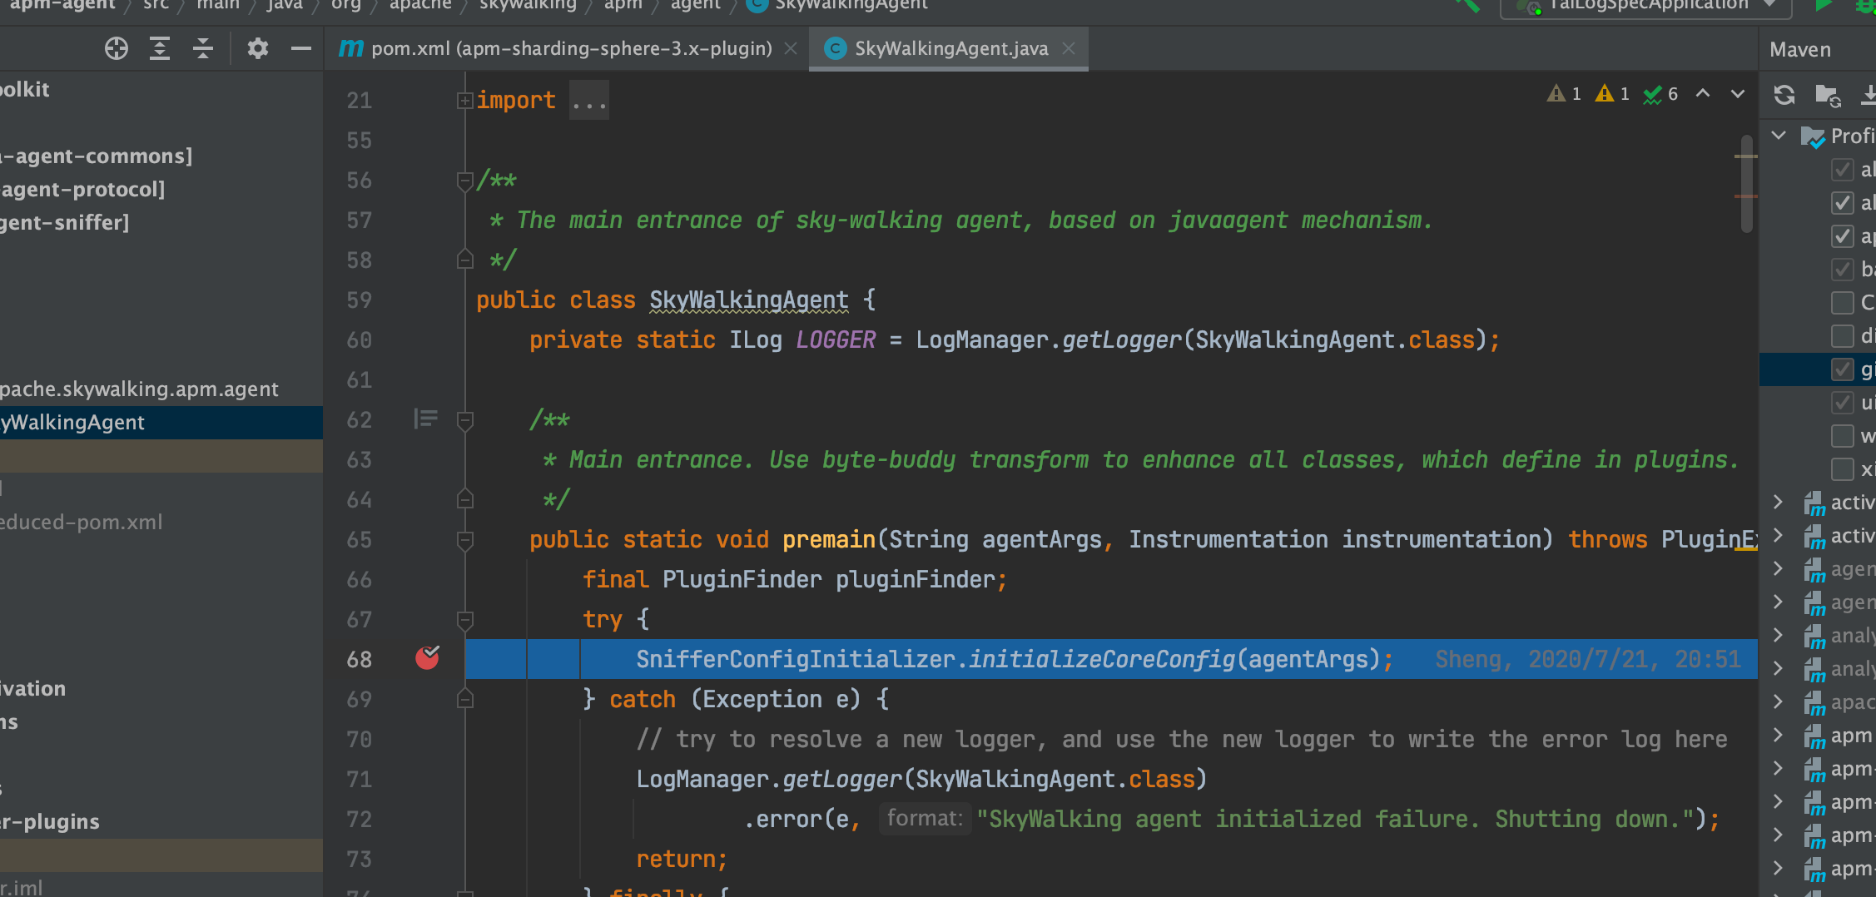Image resolution: width=1876 pixels, height=897 pixels.
Task: Click the Maven tool window title
Action: [x=1800, y=50]
